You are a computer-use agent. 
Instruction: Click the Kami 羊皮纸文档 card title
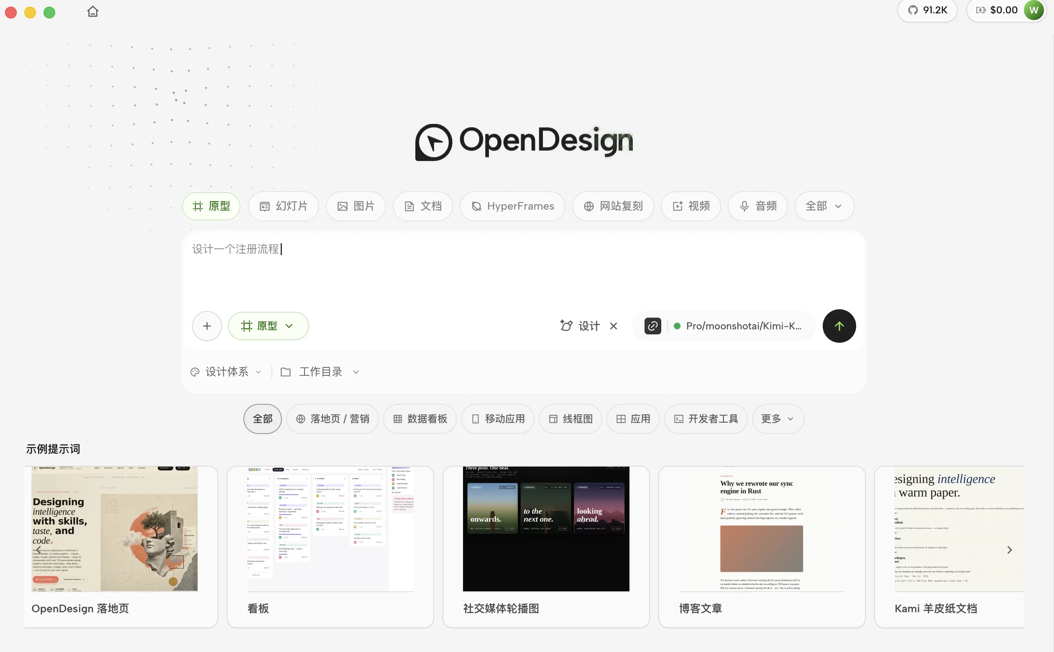coord(936,608)
